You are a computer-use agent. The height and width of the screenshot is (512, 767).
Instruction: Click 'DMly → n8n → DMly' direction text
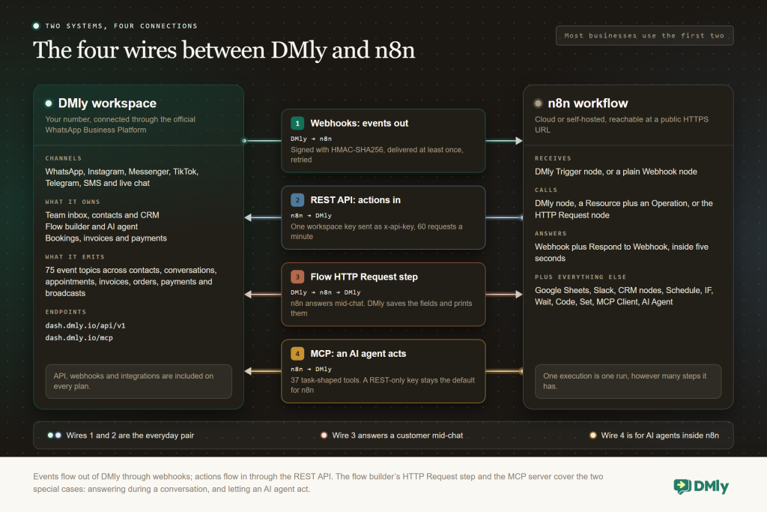(325, 292)
